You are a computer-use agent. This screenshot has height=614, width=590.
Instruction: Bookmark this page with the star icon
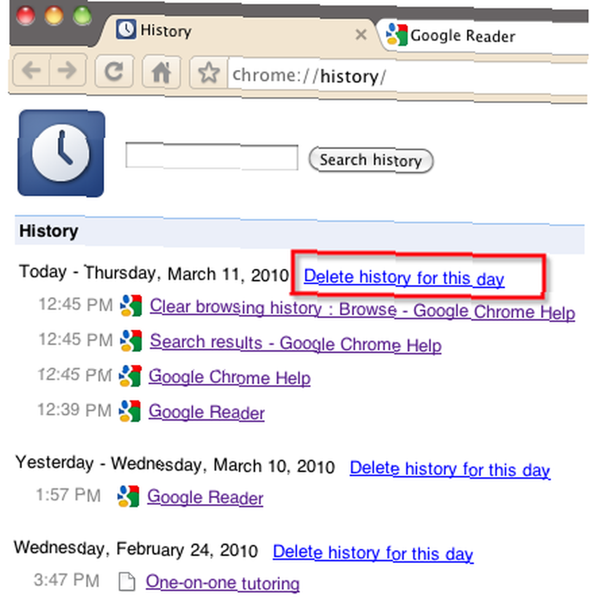click(209, 73)
